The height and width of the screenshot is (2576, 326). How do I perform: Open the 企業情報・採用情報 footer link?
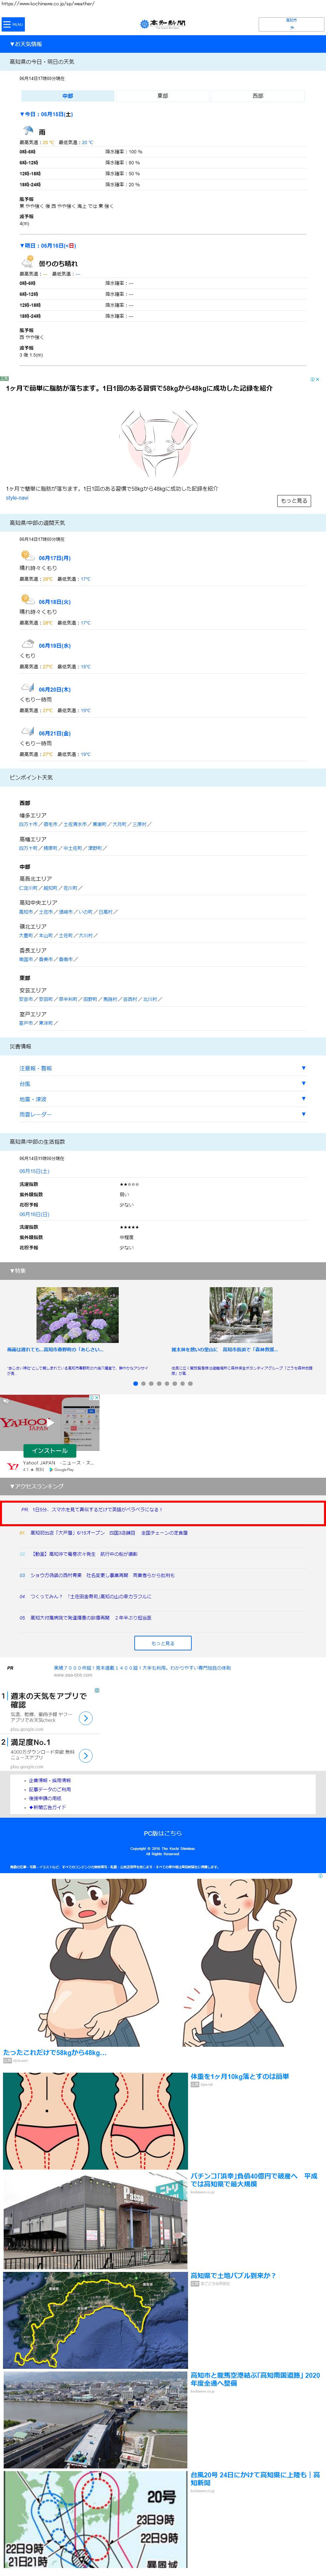[50, 1780]
